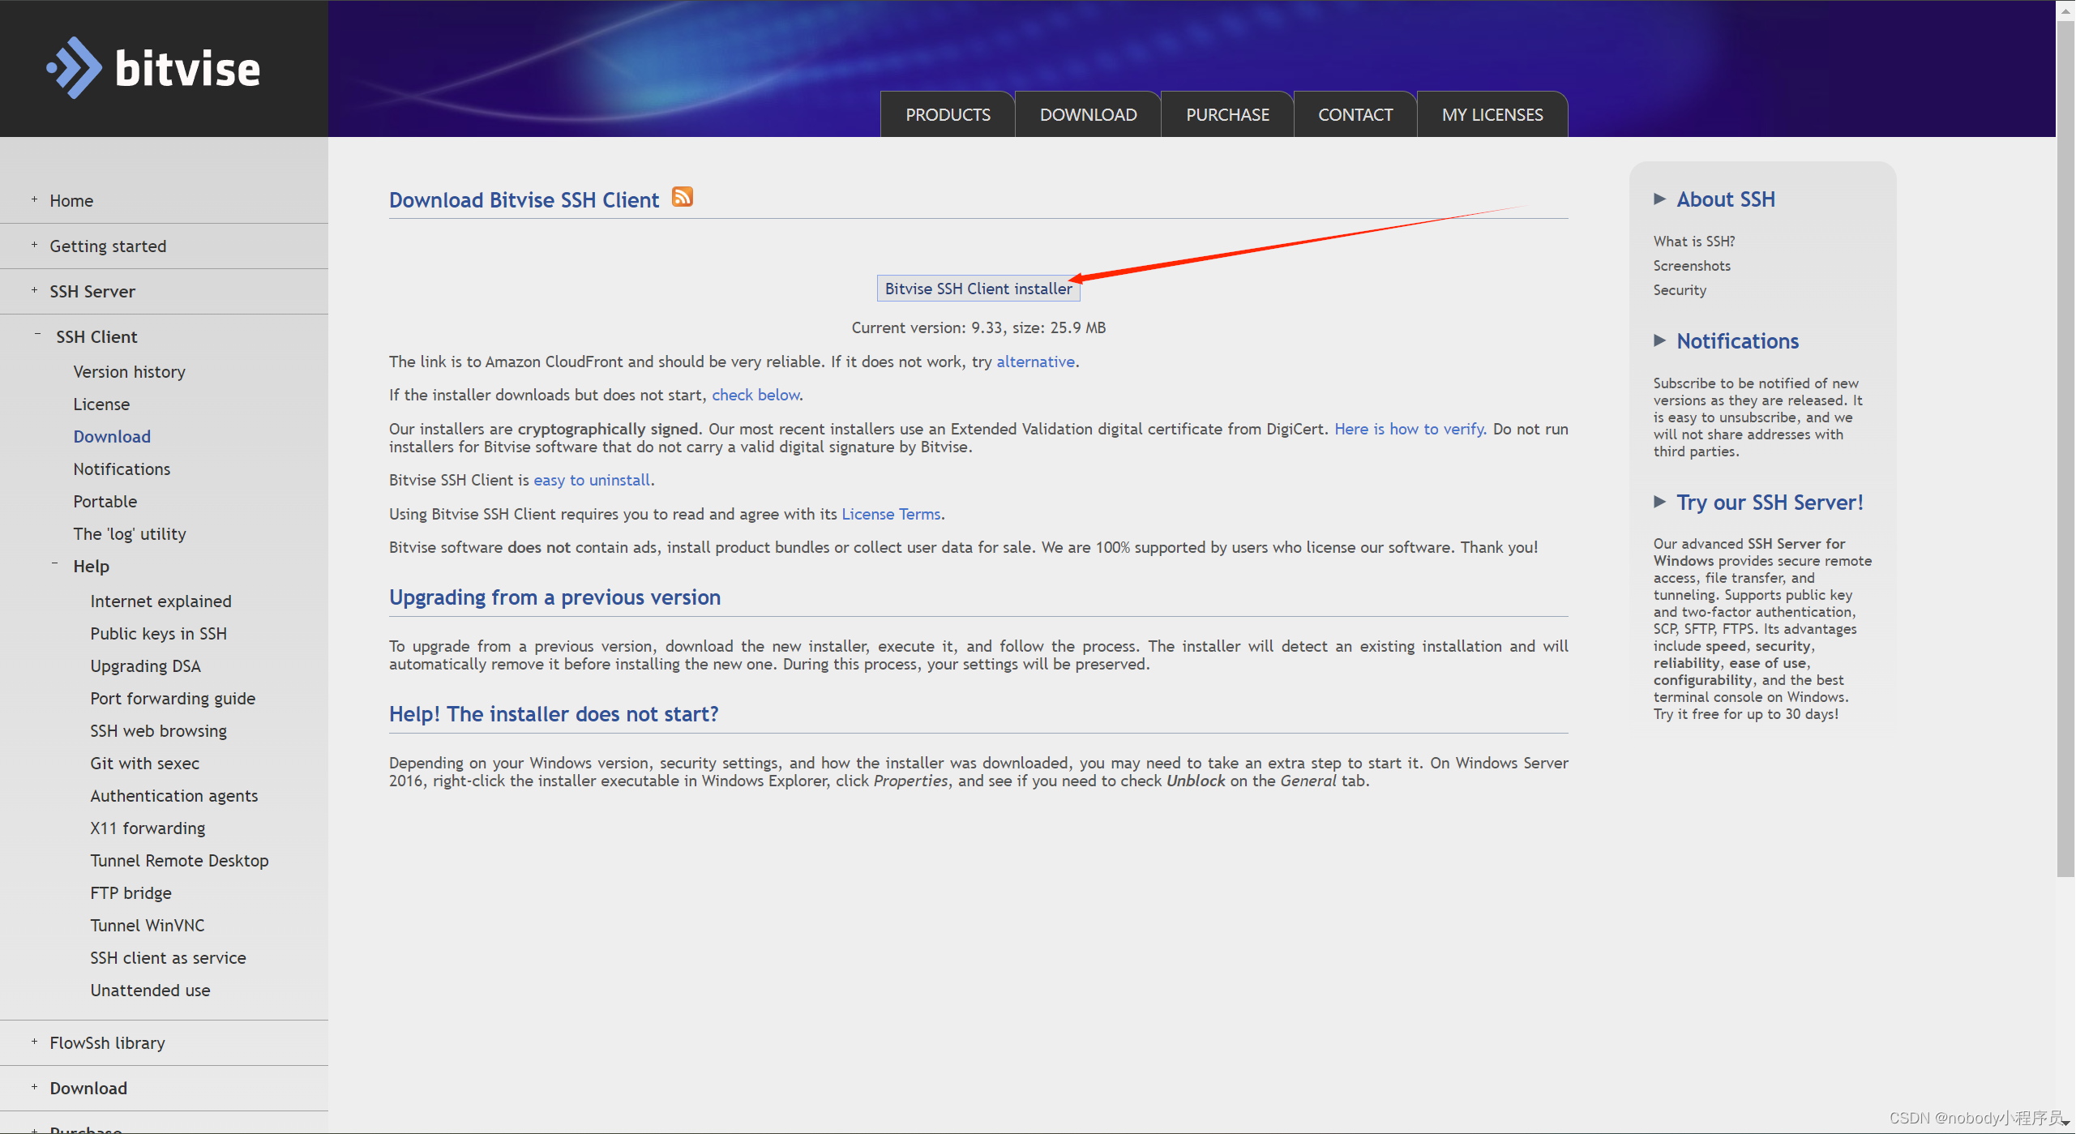This screenshot has height=1134, width=2076.
Task: Open the MY LICENSES navigation tab
Action: click(x=1492, y=115)
